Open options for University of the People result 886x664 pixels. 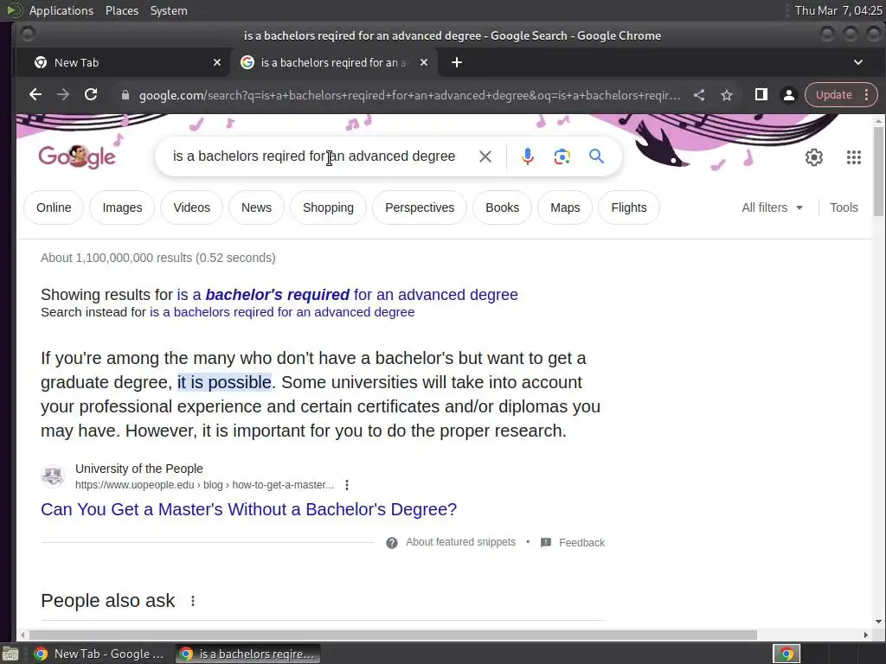pyautogui.click(x=347, y=485)
